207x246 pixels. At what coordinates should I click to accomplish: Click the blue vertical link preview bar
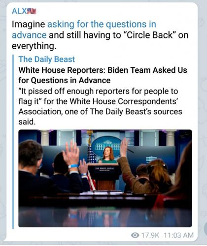(x=13, y=142)
